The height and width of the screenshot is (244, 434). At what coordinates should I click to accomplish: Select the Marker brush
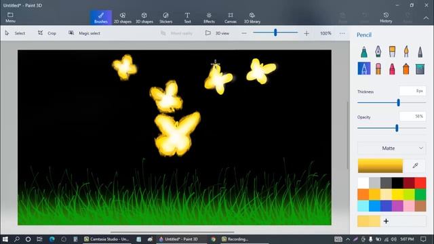click(364, 52)
